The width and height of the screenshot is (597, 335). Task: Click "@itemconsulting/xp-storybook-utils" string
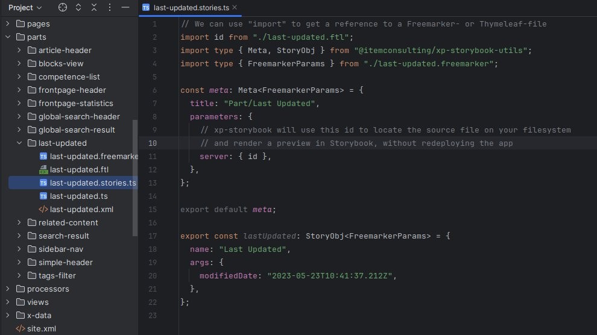coord(441,50)
